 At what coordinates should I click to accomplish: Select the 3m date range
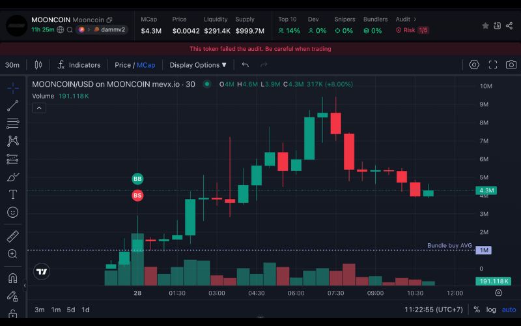[x=40, y=310]
